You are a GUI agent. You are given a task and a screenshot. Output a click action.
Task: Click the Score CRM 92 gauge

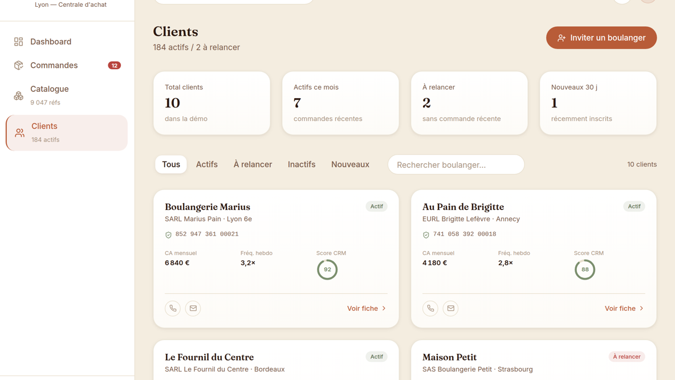(327, 270)
